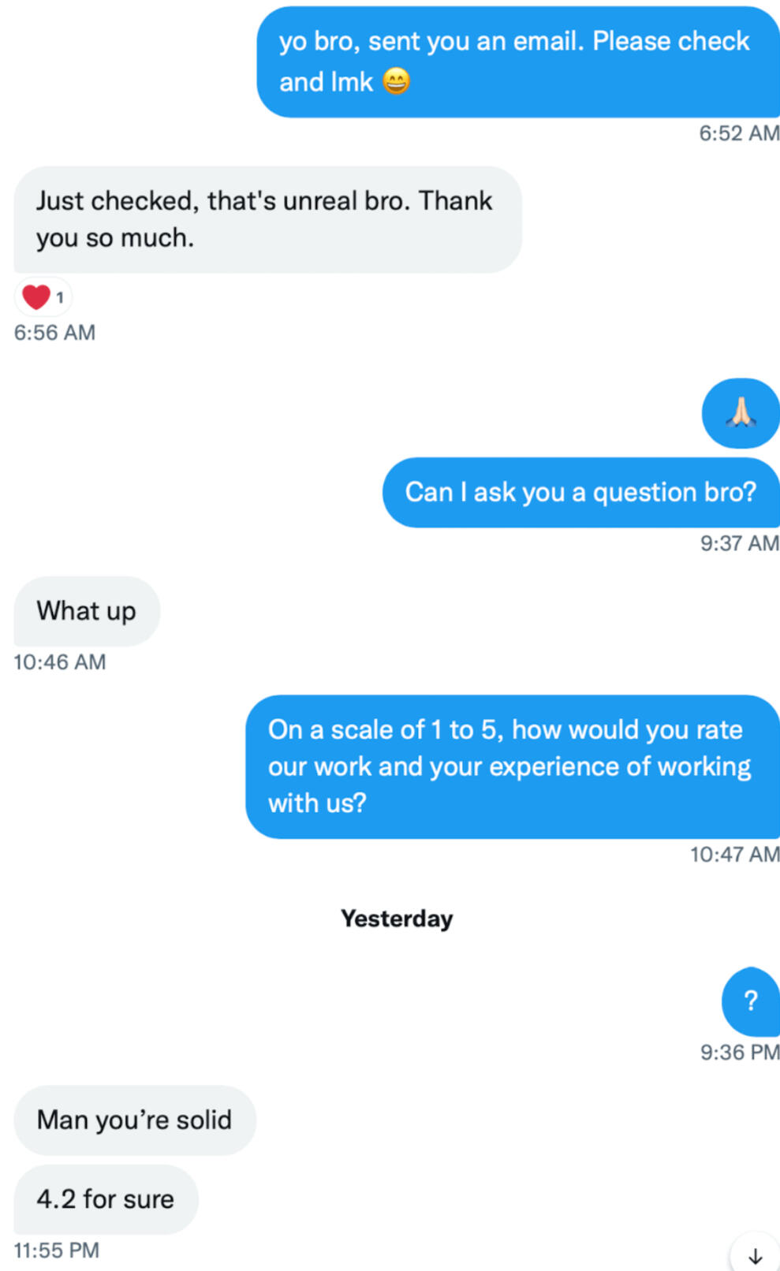
Task: Click the grinning emoji in first message
Action: [397, 81]
